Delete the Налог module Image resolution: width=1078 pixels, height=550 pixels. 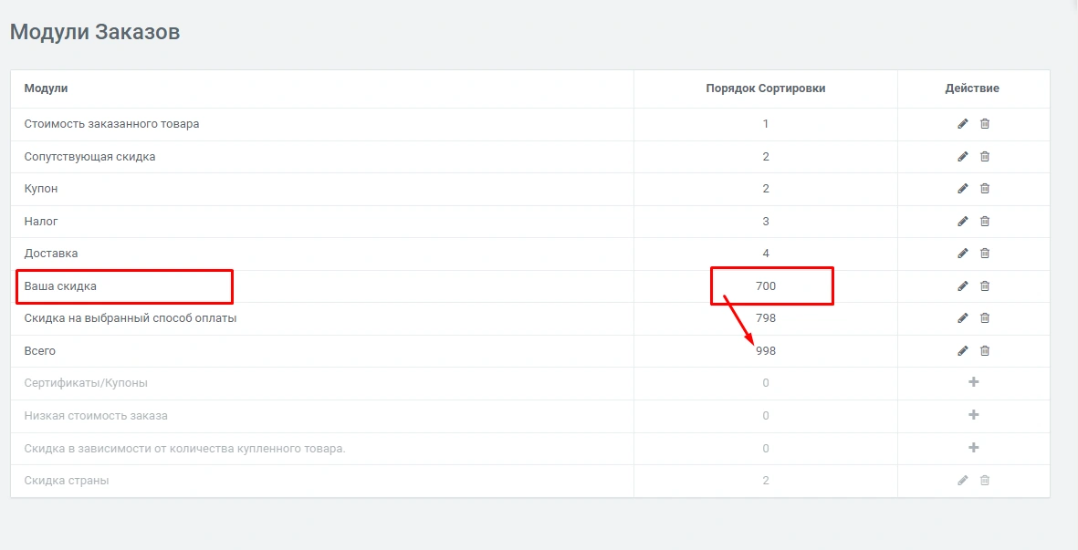pos(984,222)
